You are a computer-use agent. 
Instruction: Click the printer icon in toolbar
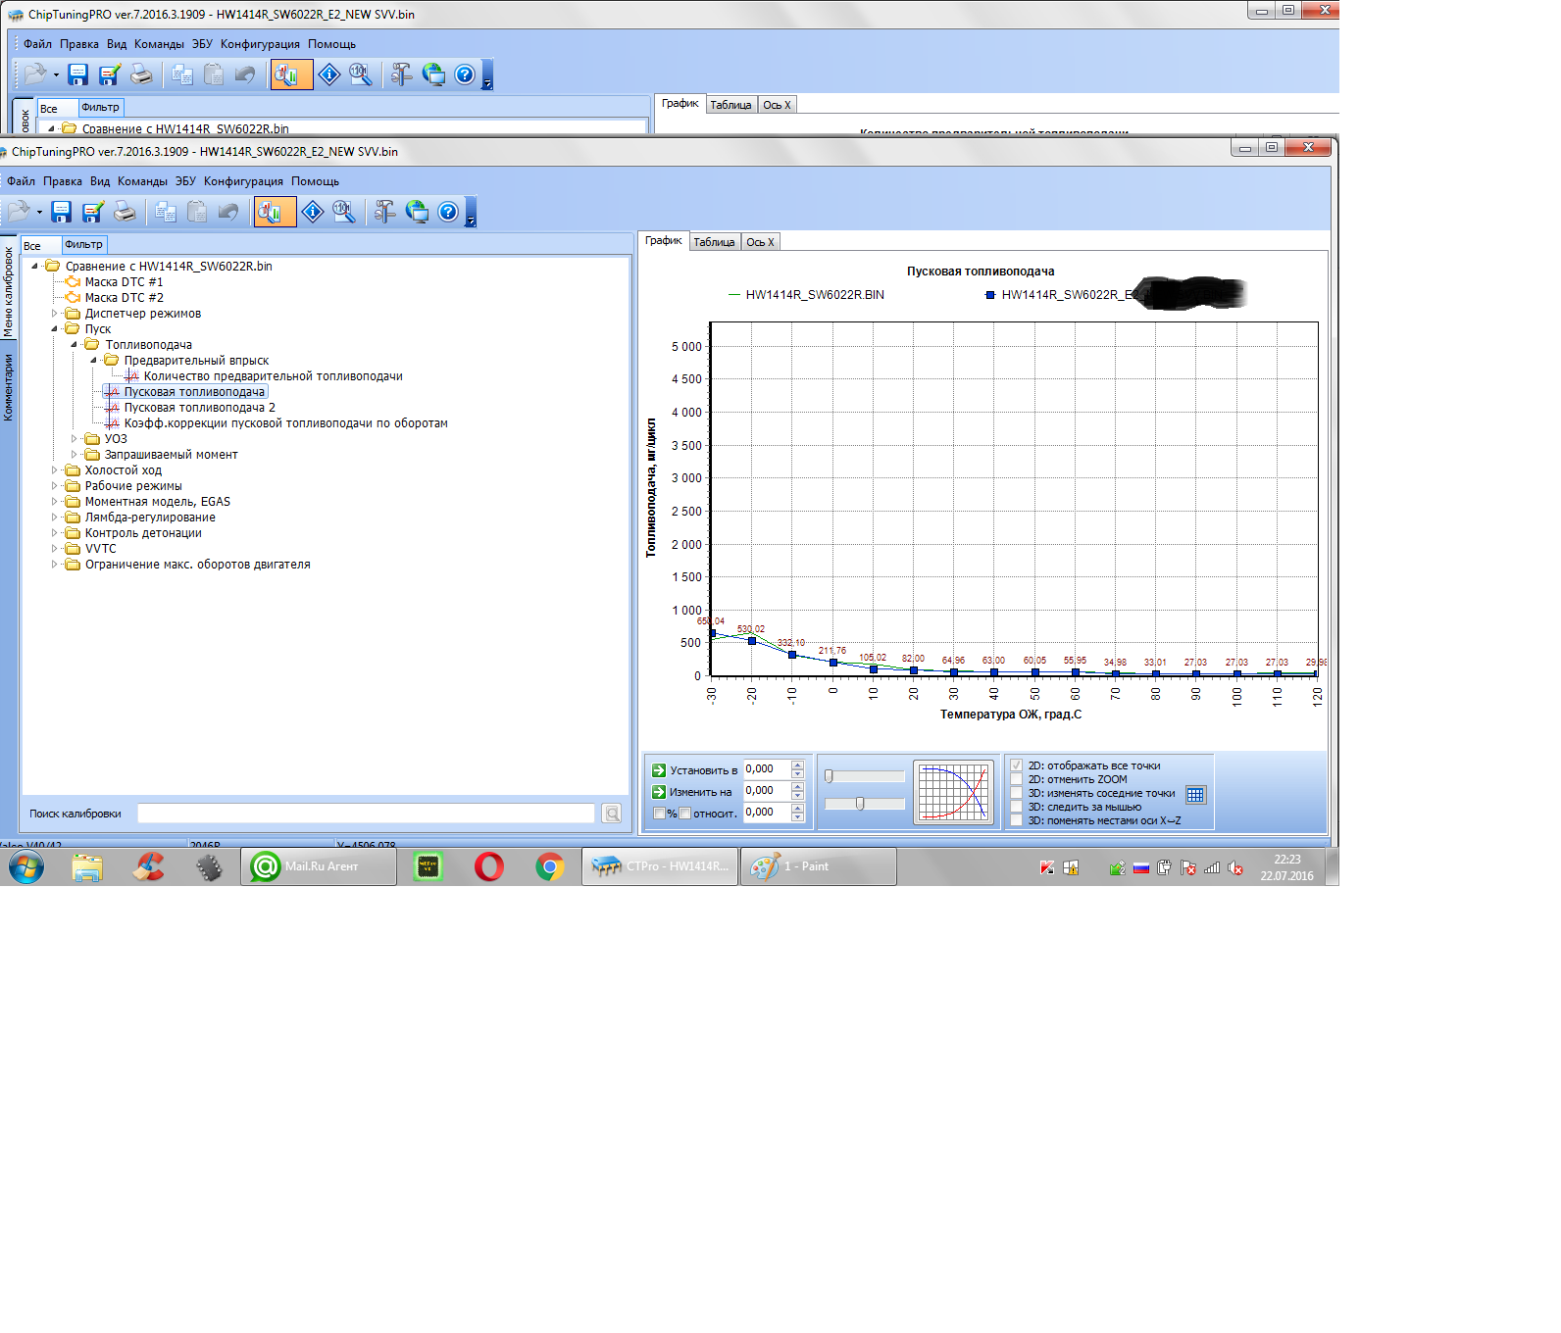pyautogui.click(x=125, y=212)
